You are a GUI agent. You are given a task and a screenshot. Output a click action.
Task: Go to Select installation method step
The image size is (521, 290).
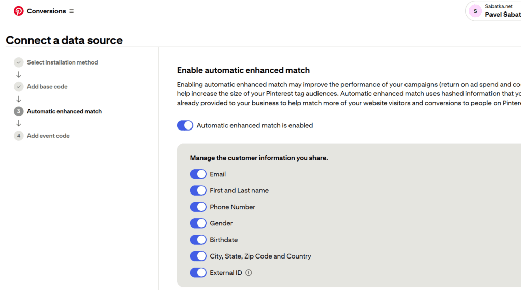pos(62,62)
